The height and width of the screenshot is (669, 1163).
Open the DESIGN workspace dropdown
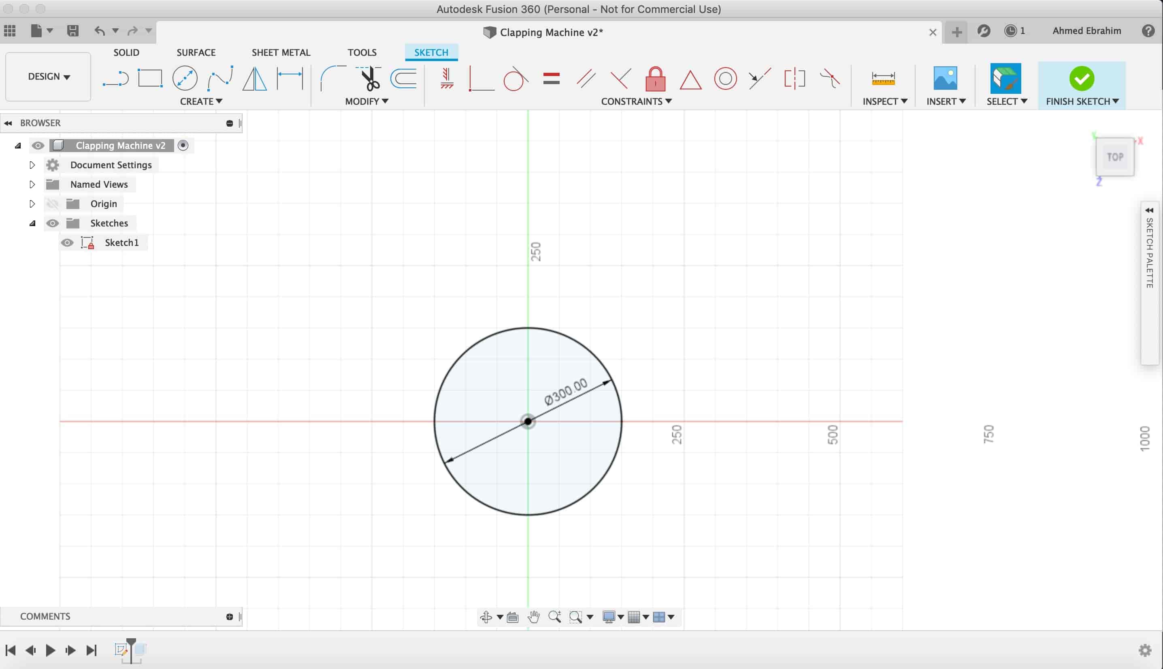click(48, 77)
